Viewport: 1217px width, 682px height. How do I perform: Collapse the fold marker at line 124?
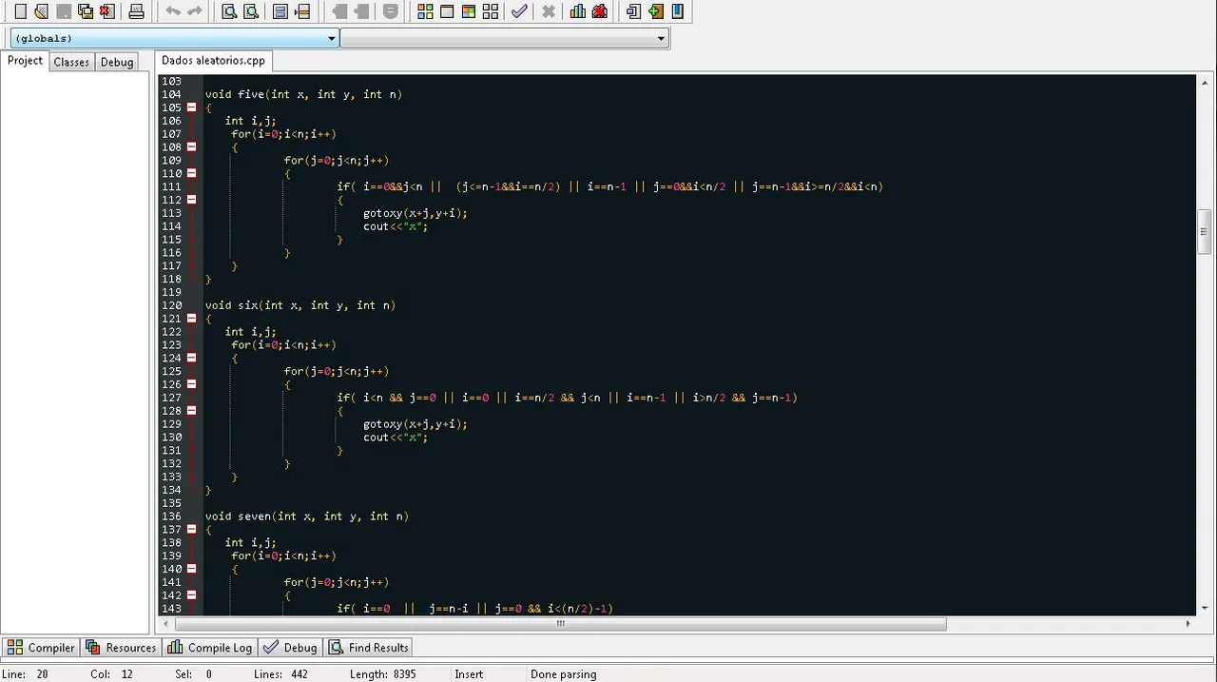(x=191, y=358)
